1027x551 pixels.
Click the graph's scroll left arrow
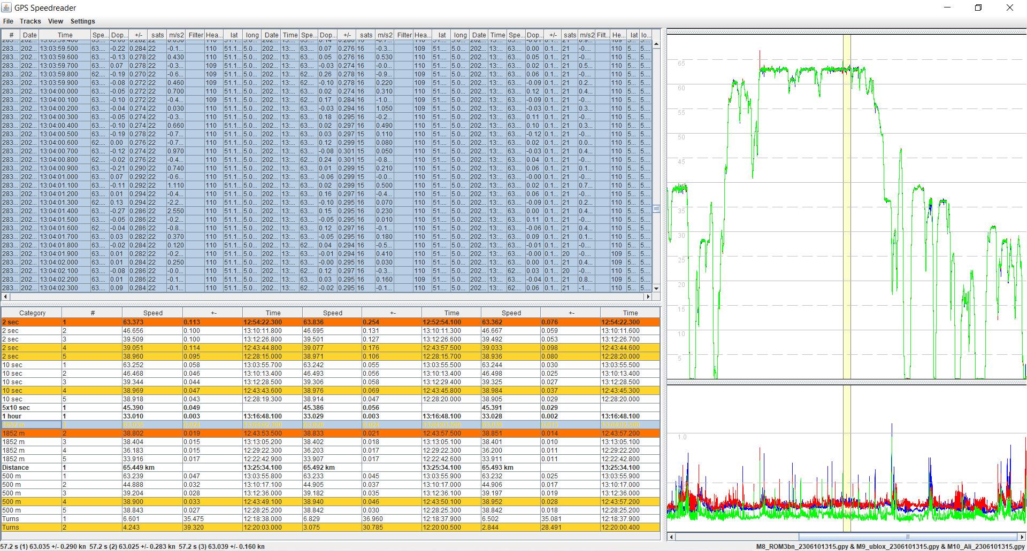coord(672,537)
